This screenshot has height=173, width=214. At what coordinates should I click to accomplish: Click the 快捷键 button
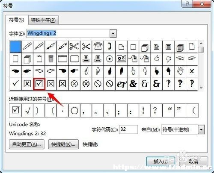(x=63, y=144)
